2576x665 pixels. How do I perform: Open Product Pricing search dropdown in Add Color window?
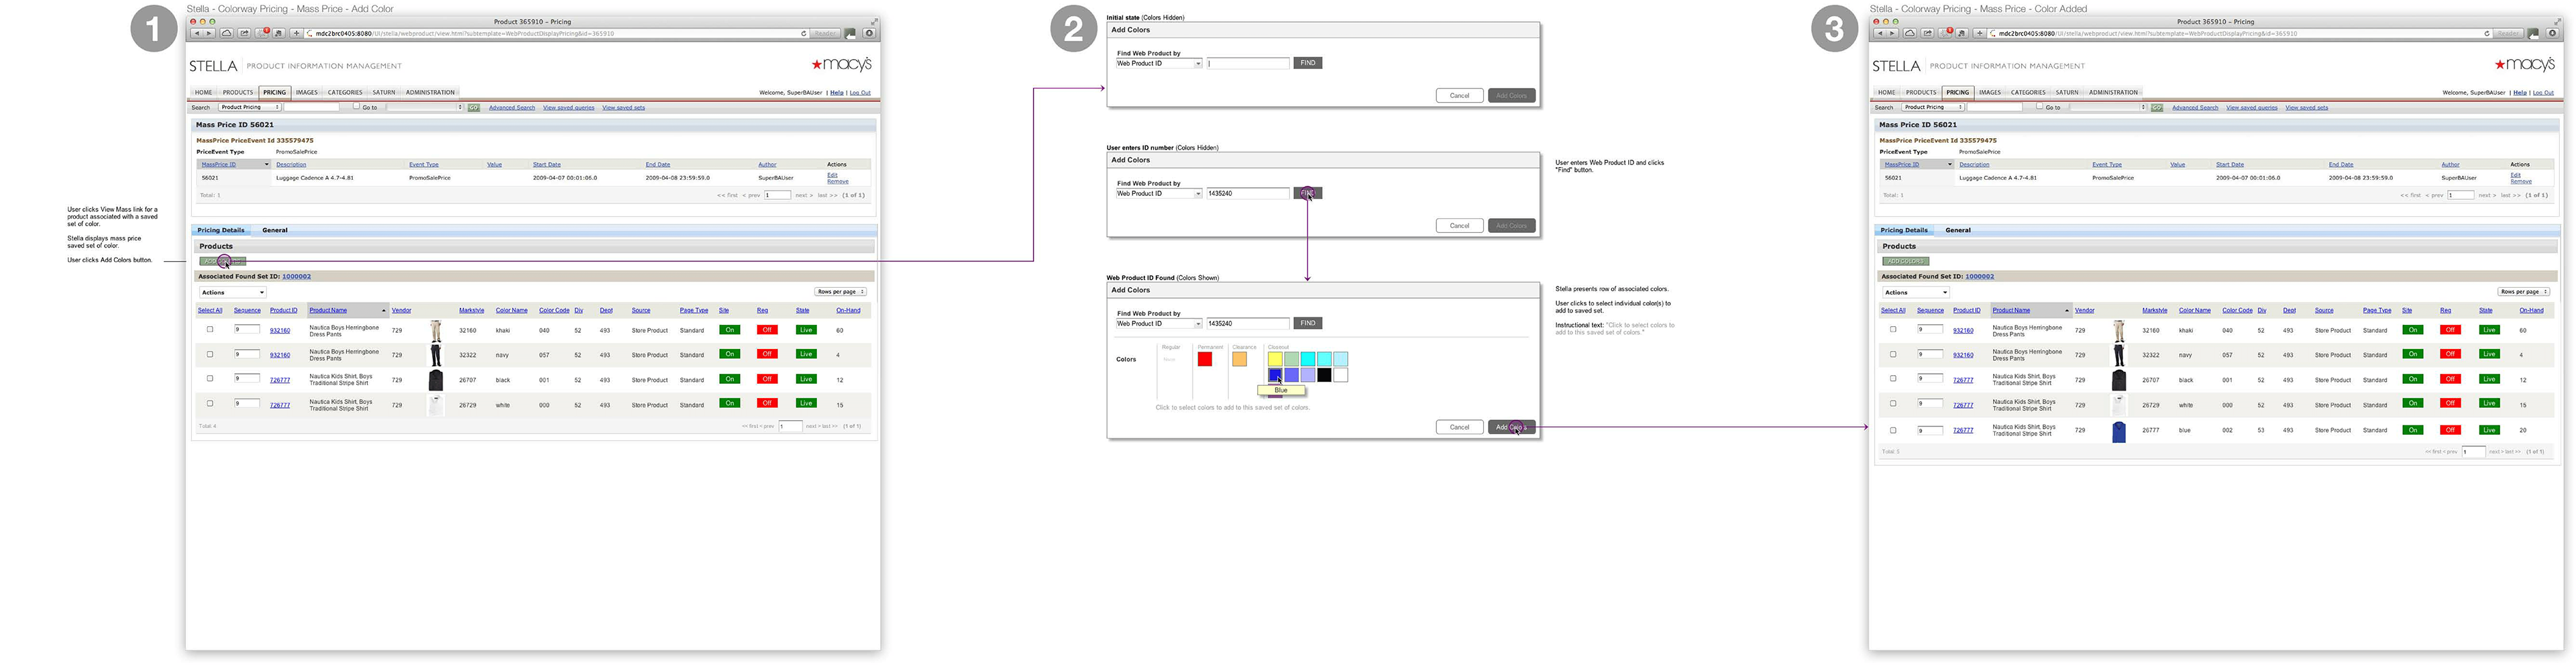250,107
